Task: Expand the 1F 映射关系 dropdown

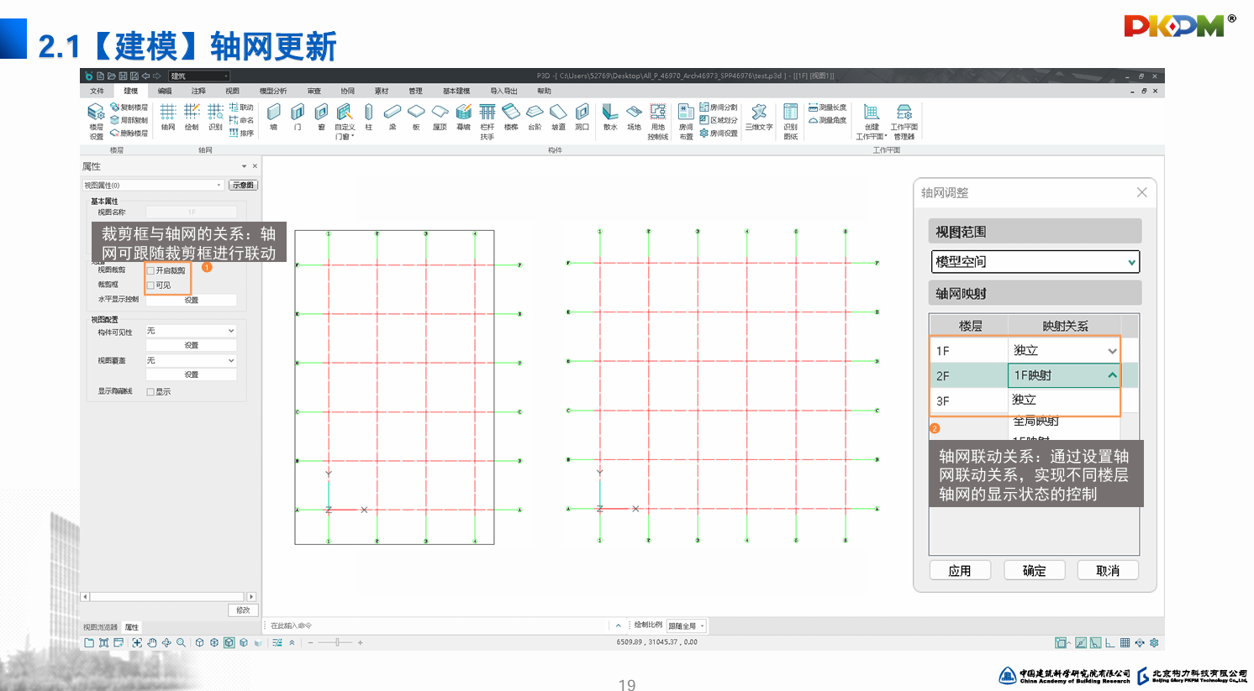Action: [1112, 351]
